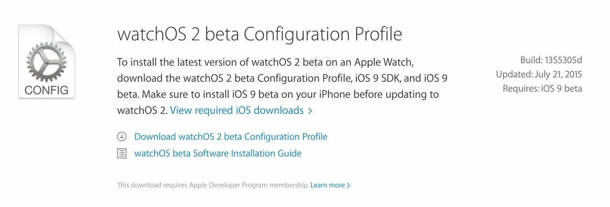
Task: Click the CONFIG profile file icon
Action: 47,61
